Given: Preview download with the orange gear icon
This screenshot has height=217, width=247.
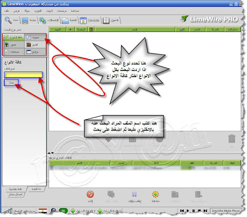Looking at the screenshot, I should tap(156, 194).
